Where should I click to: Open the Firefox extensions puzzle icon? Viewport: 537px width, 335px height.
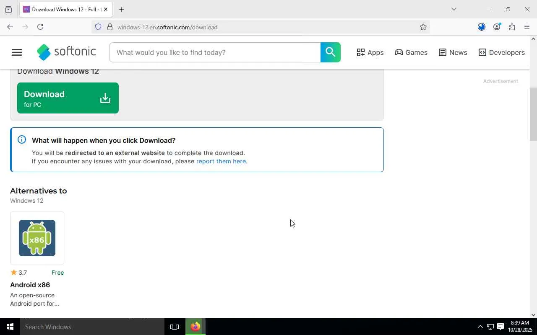pyautogui.click(x=512, y=27)
